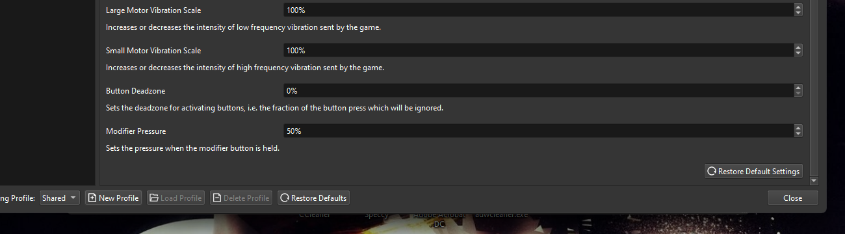Raise Button Deadzone using up arrow
The image size is (845, 234).
click(x=798, y=87)
